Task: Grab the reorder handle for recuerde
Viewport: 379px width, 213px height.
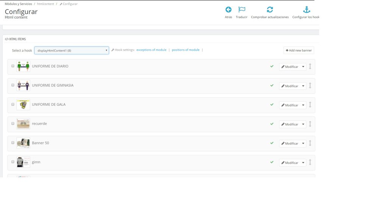Action: click(310, 124)
